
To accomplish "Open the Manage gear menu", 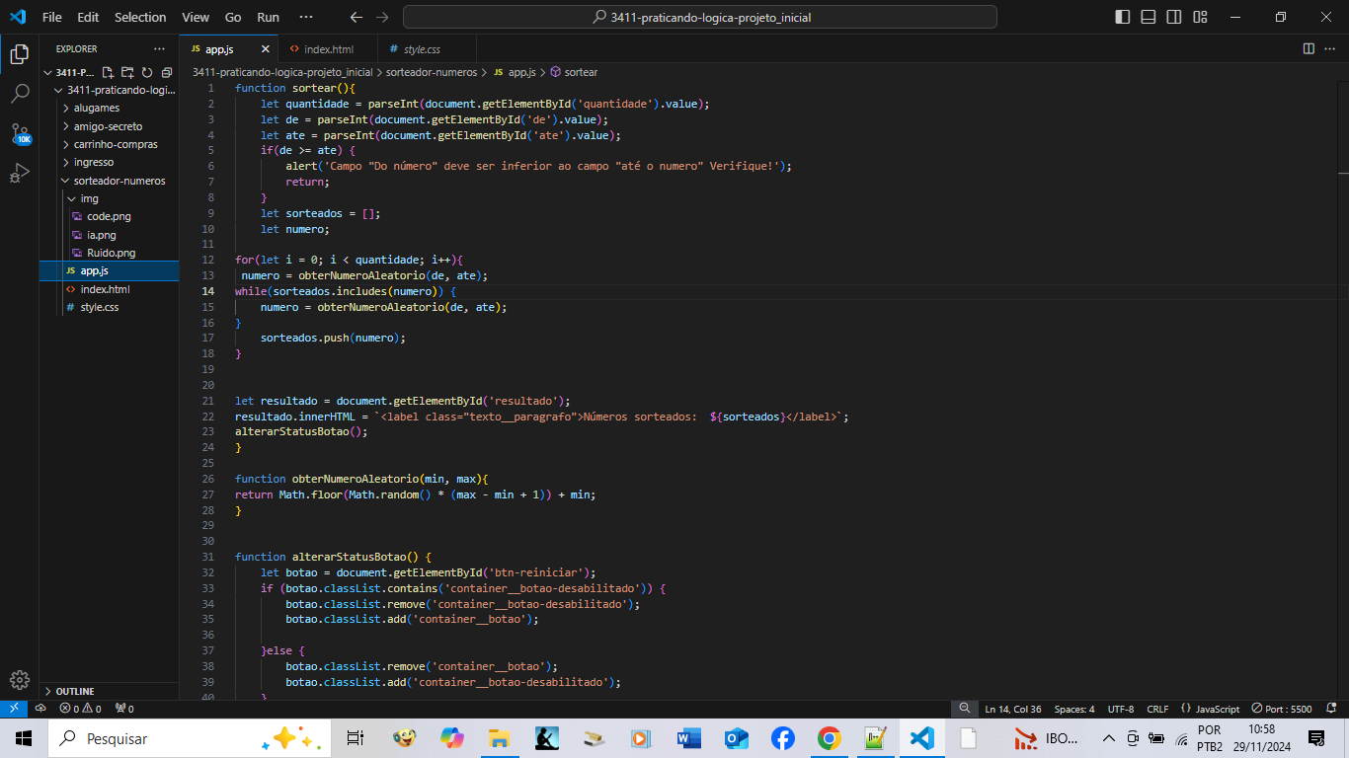I will pos(19,679).
